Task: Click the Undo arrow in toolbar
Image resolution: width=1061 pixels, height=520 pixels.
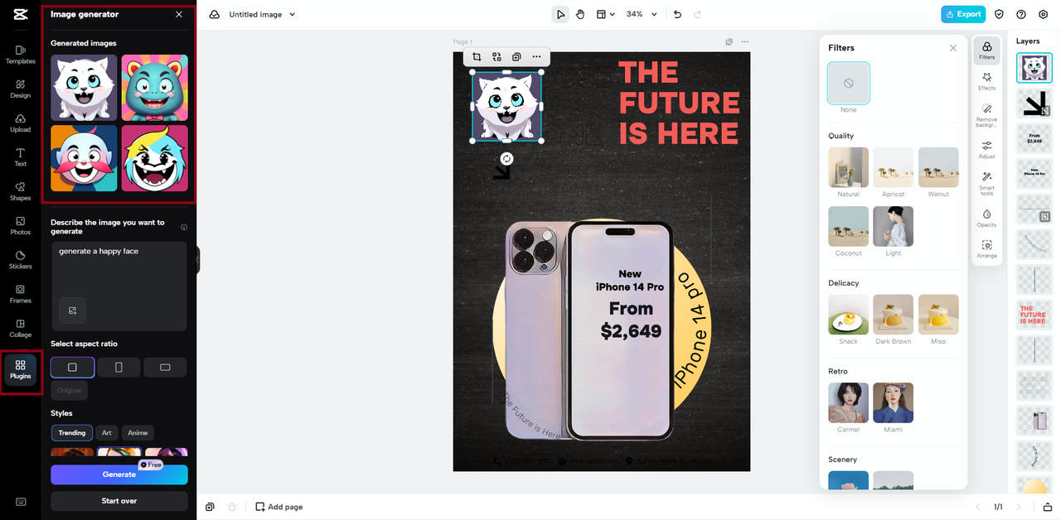Action: [x=677, y=14]
